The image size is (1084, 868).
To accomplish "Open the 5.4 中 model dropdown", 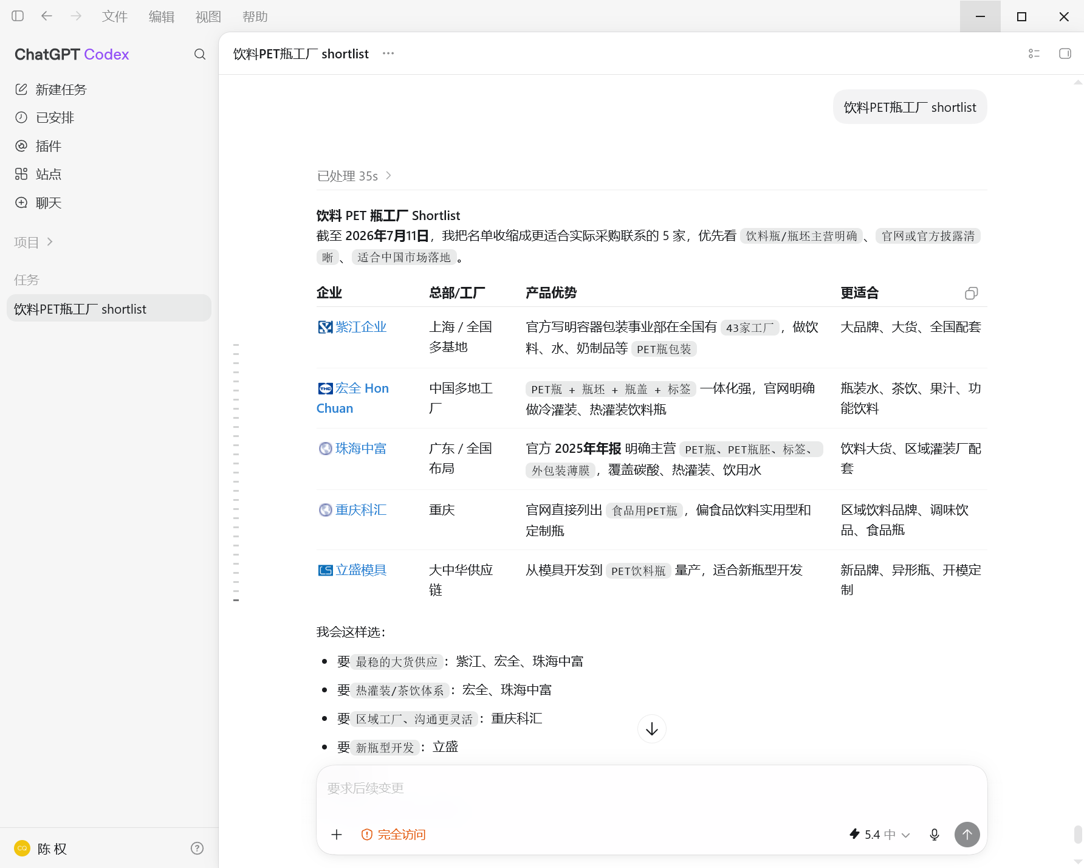I will (x=879, y=835).
